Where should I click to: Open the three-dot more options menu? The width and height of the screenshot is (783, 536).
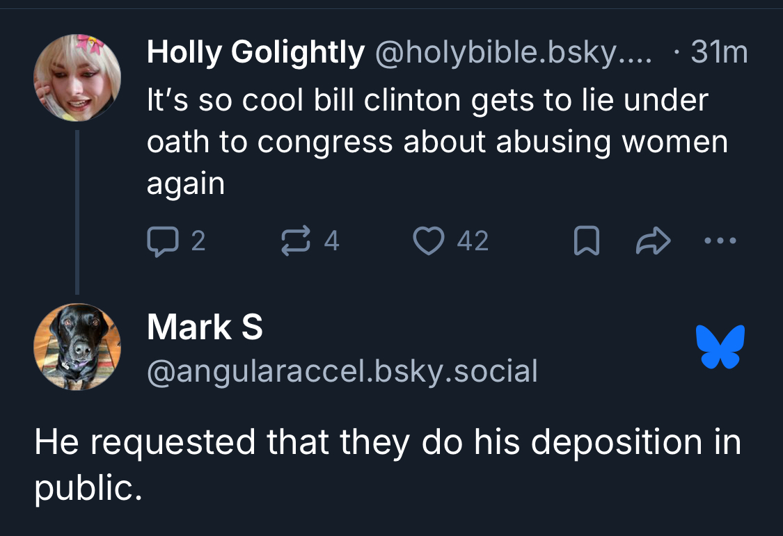pos(719,242)
